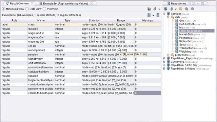217x122 pixels.
Task: Click the store results in repository icon
Action: (x=149, y=9)
